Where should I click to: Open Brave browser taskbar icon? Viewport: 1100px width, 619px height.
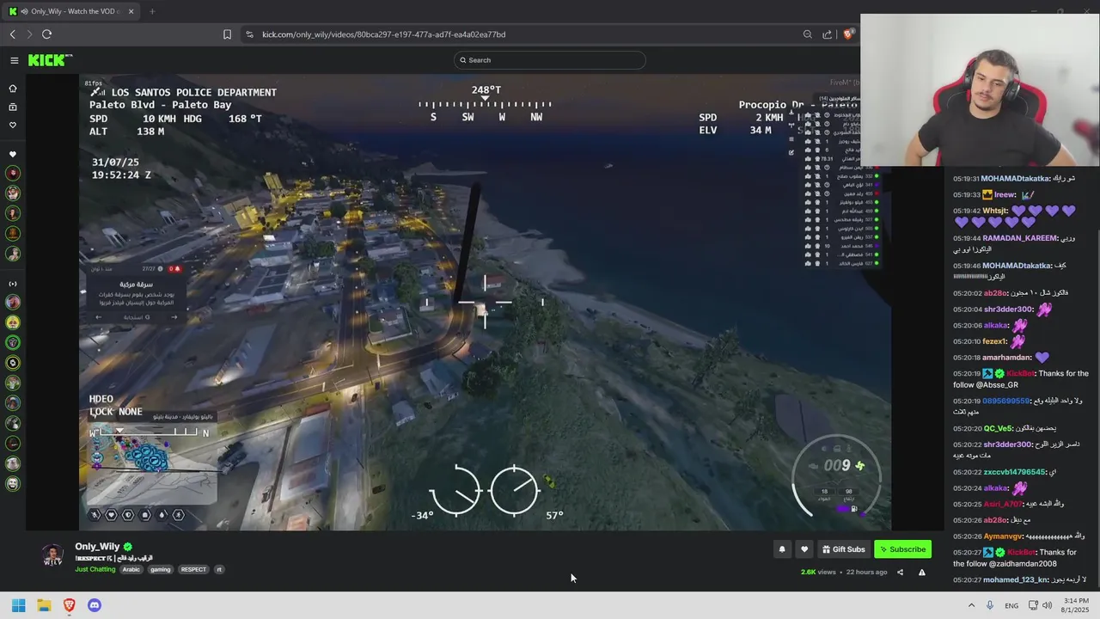coord(69,605)
